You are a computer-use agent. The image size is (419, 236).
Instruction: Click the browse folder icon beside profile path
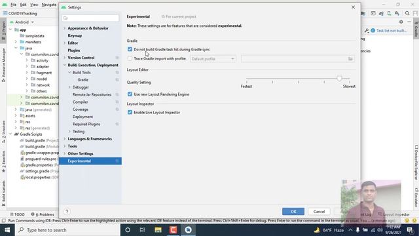[x=350, y=59]
